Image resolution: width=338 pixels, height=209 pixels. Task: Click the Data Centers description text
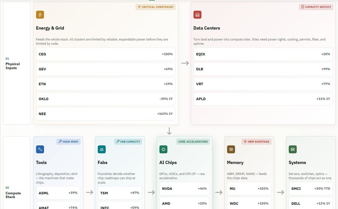click(259, 42)
